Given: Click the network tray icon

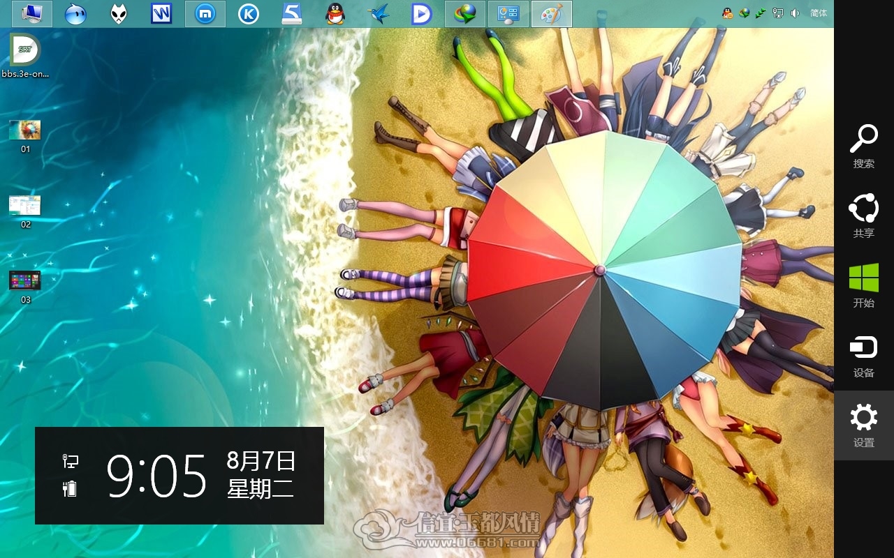Looking at the screenshot, I should coord(778,13).
